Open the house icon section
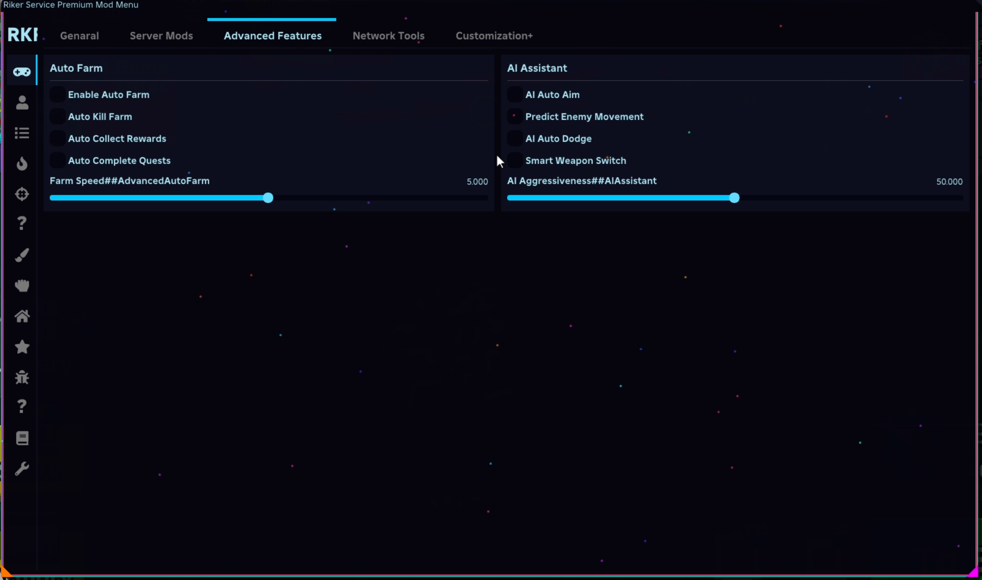The image size is (982, 580). [22, 316]
